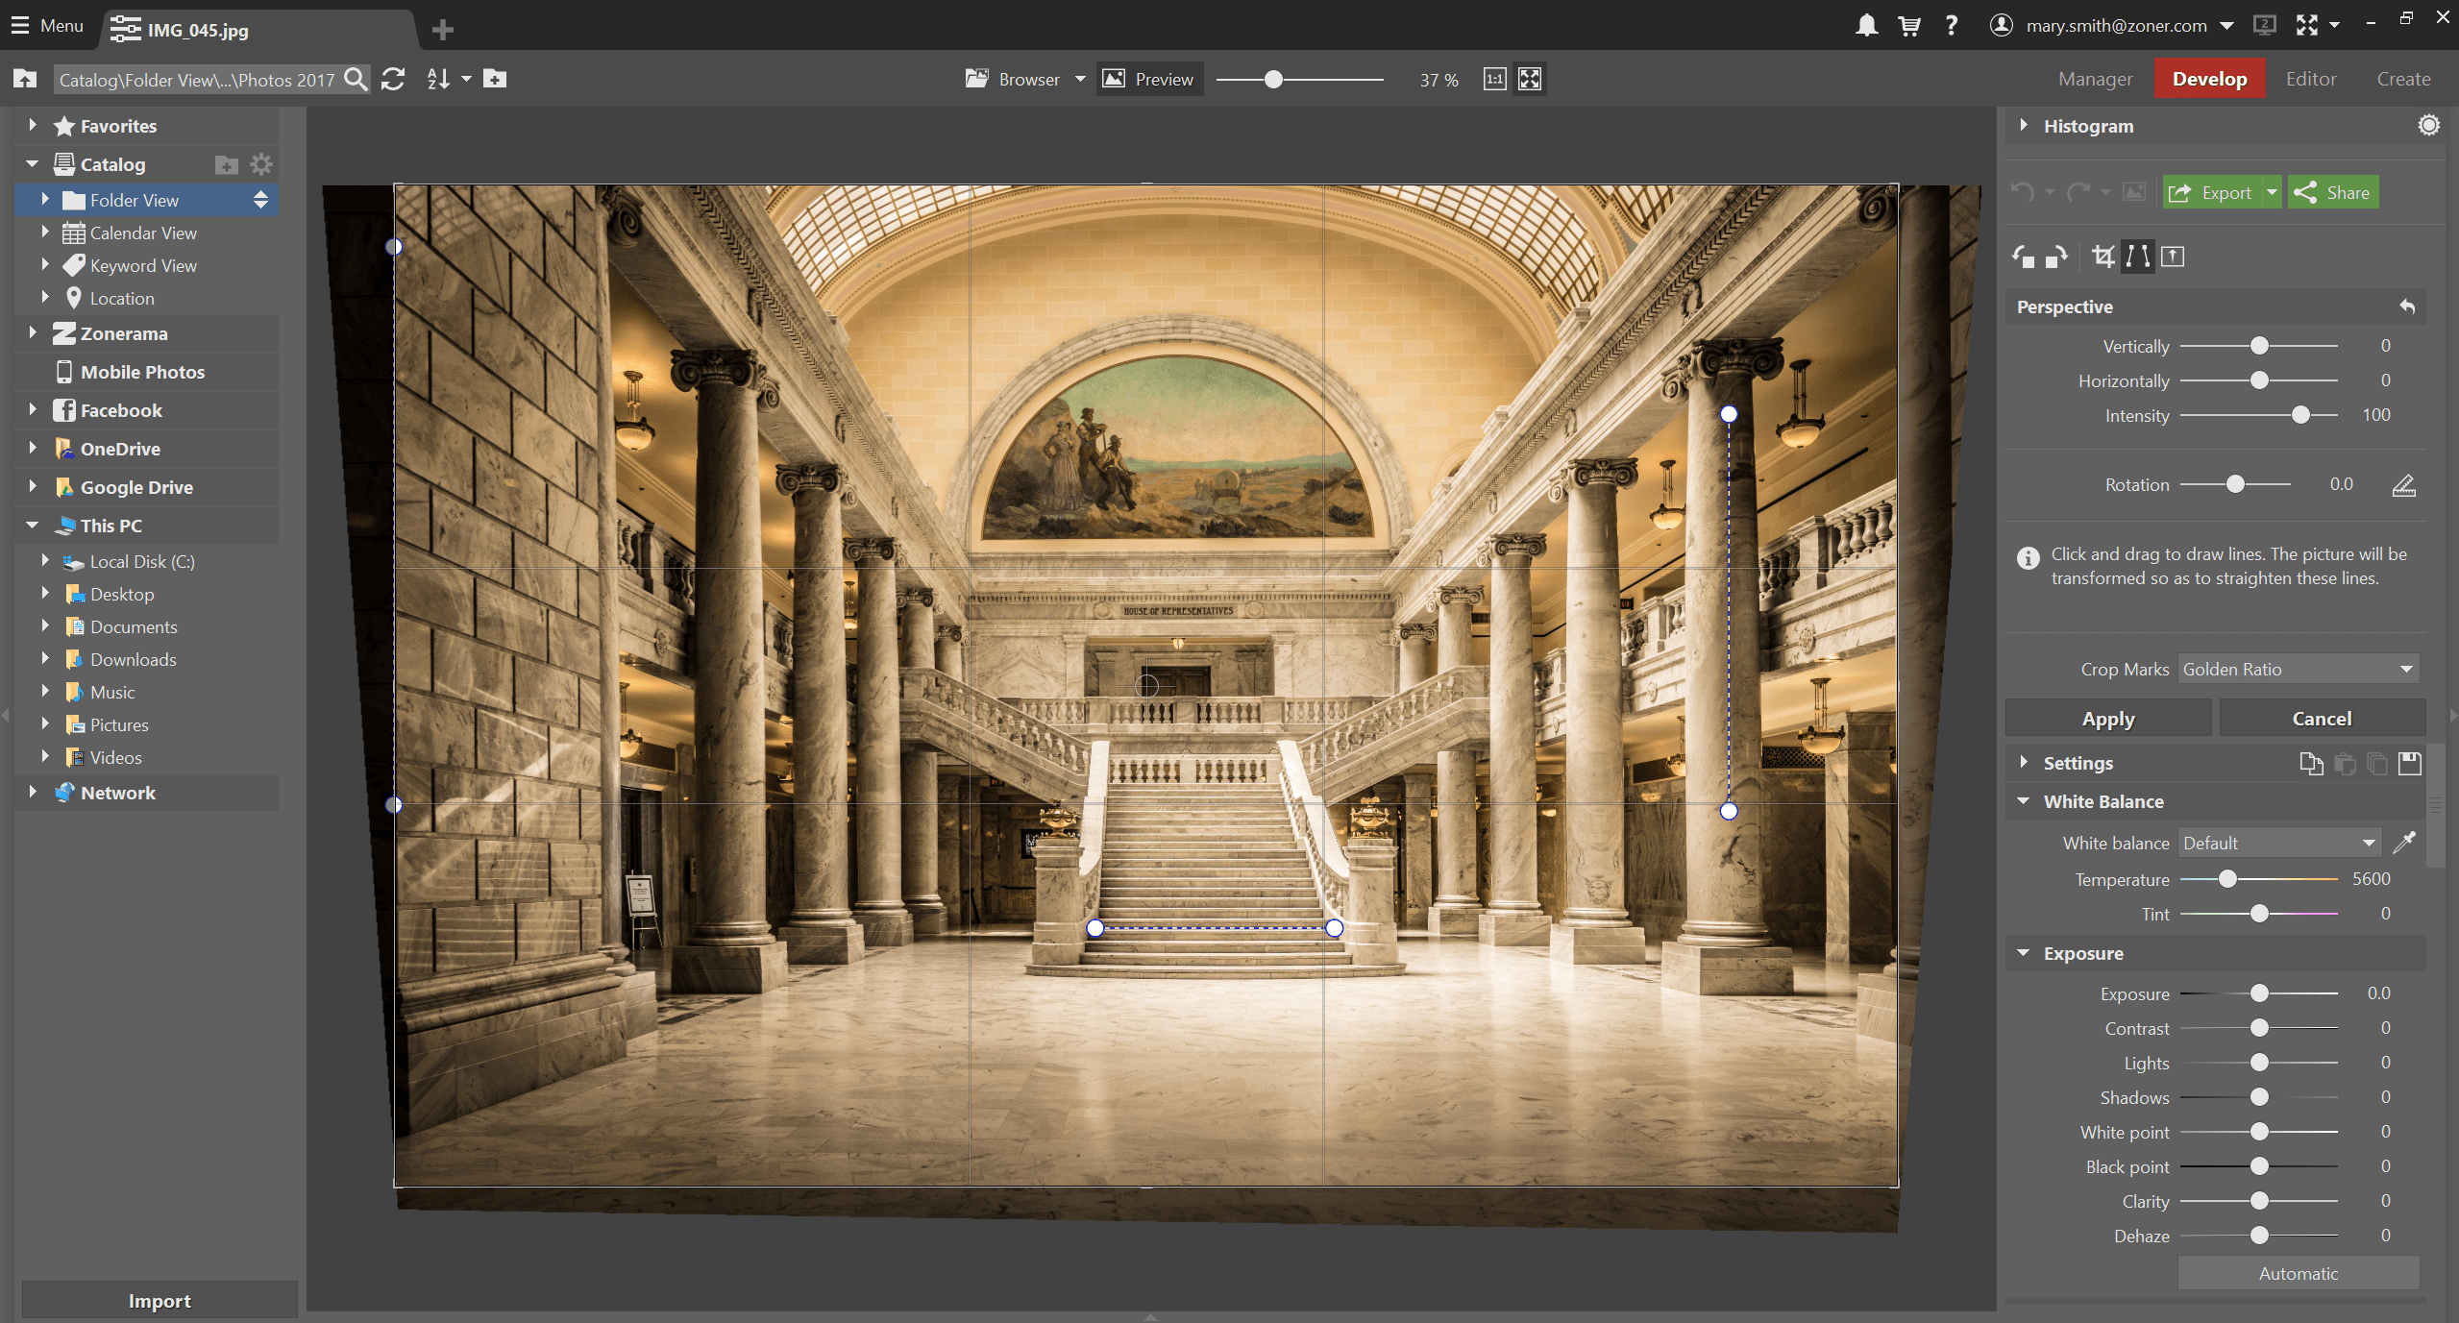Save settings preset with disk icon
The image size is (2459, 1323).
coord(2409,763)
